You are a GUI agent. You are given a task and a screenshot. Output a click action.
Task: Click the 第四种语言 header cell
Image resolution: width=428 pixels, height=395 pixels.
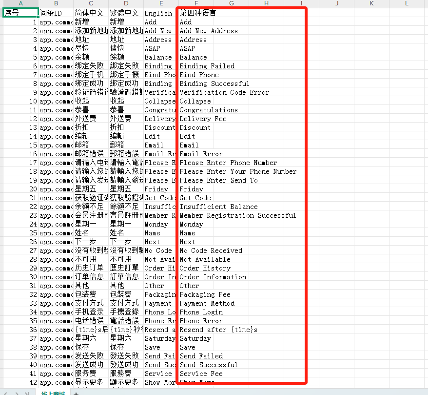coord(196,13)
